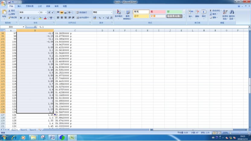
Task: Click the Decrease Decimal icon
Action: [x=111, y=18]
